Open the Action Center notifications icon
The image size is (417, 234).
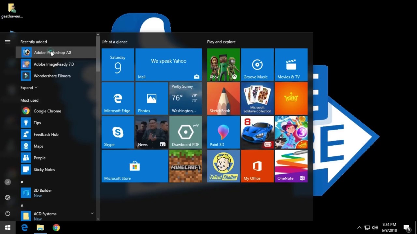[407, 228]
